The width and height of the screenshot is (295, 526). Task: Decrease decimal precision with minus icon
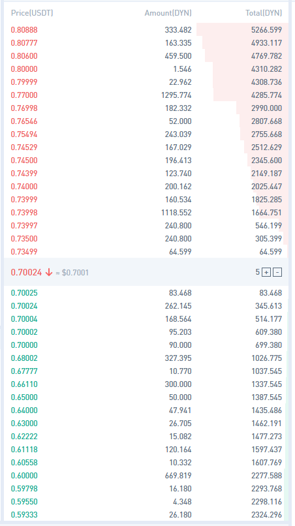[277, 272]
